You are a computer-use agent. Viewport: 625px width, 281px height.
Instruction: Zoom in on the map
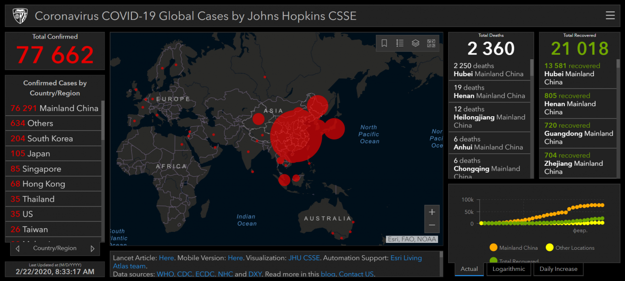pos(432,212)
